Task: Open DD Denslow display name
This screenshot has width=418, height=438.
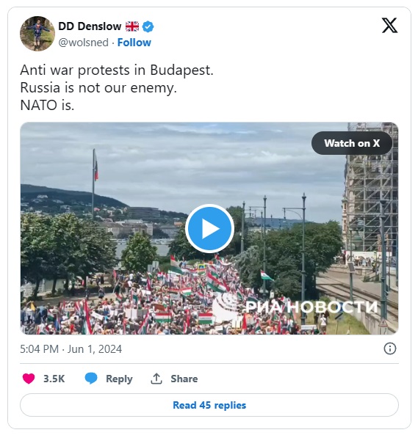Action: (x=90, y=26)
